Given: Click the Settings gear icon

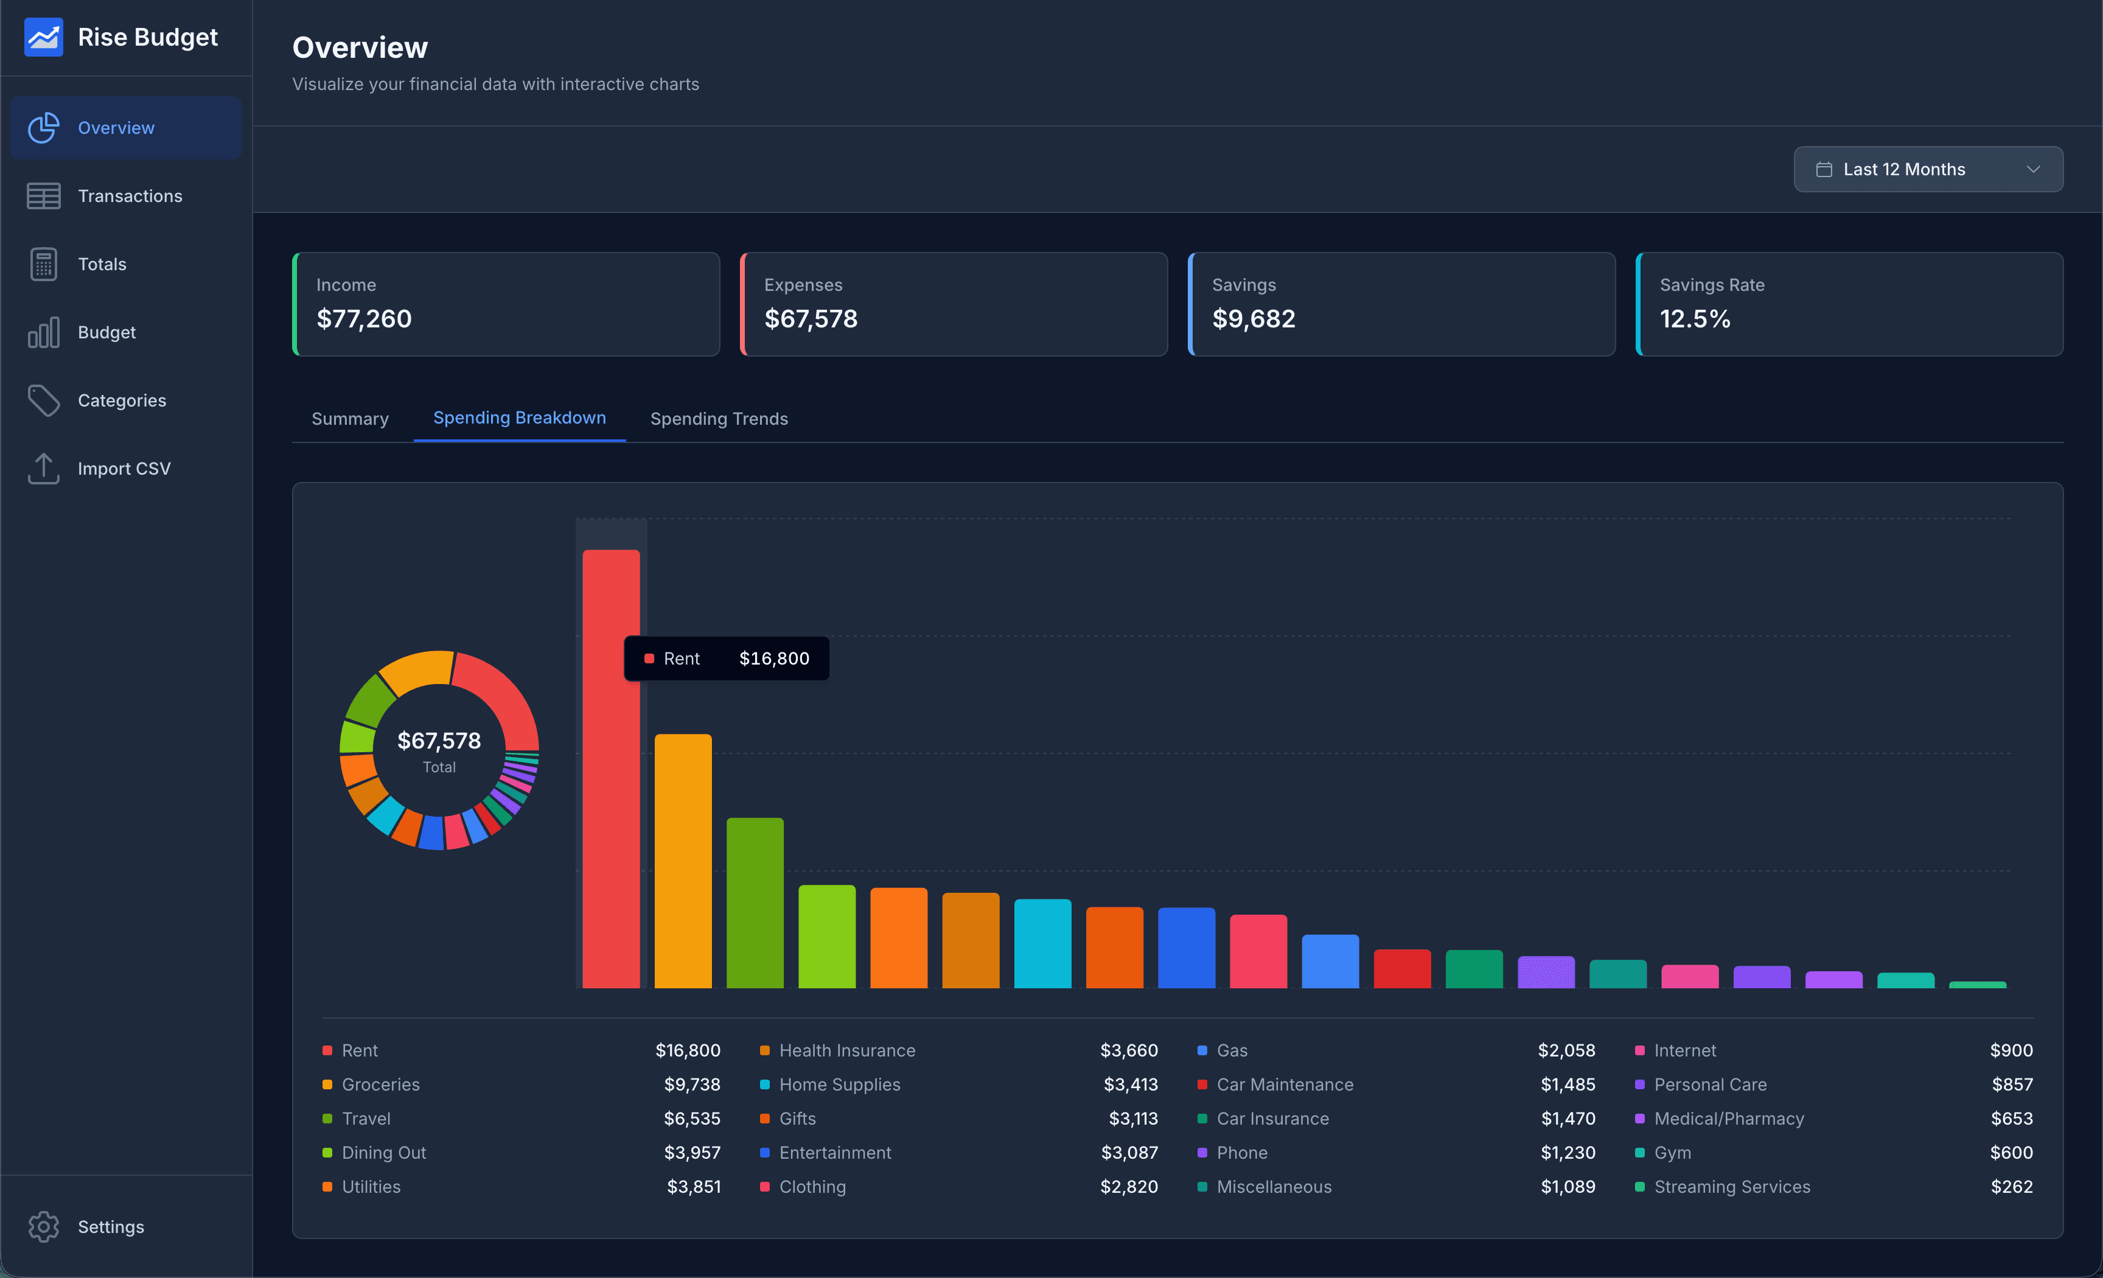Looking at the screenshot, I should click(x=44, y=1227).
